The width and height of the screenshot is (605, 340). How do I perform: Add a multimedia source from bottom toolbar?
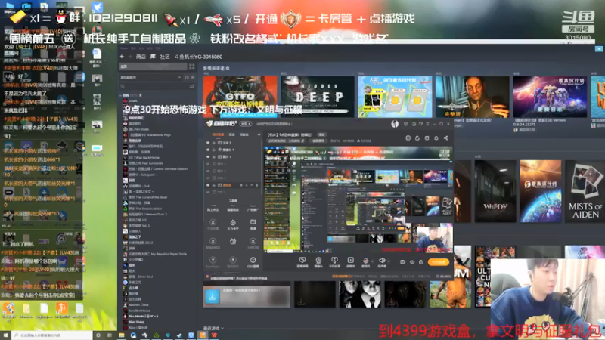350,261
